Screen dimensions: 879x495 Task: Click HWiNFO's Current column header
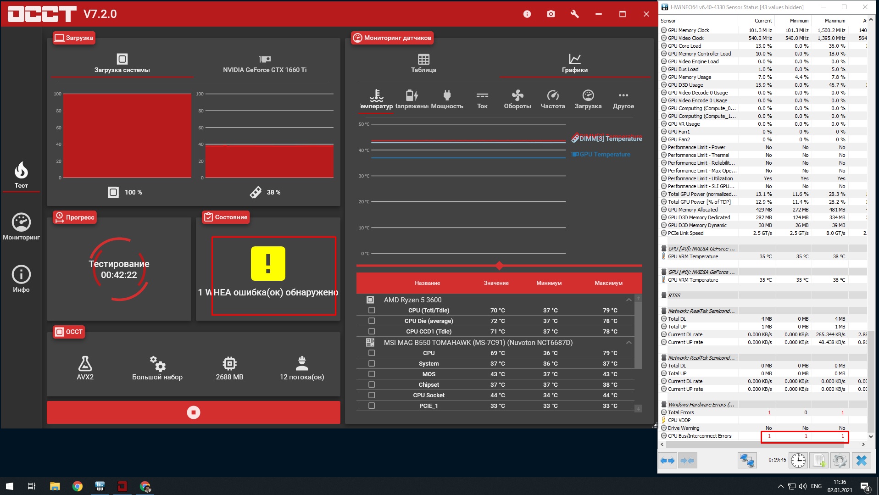coord(757,21)
